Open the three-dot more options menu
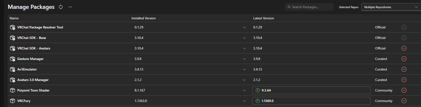The height and width of the screenshot is (107, 421). (x=70, y=7)
